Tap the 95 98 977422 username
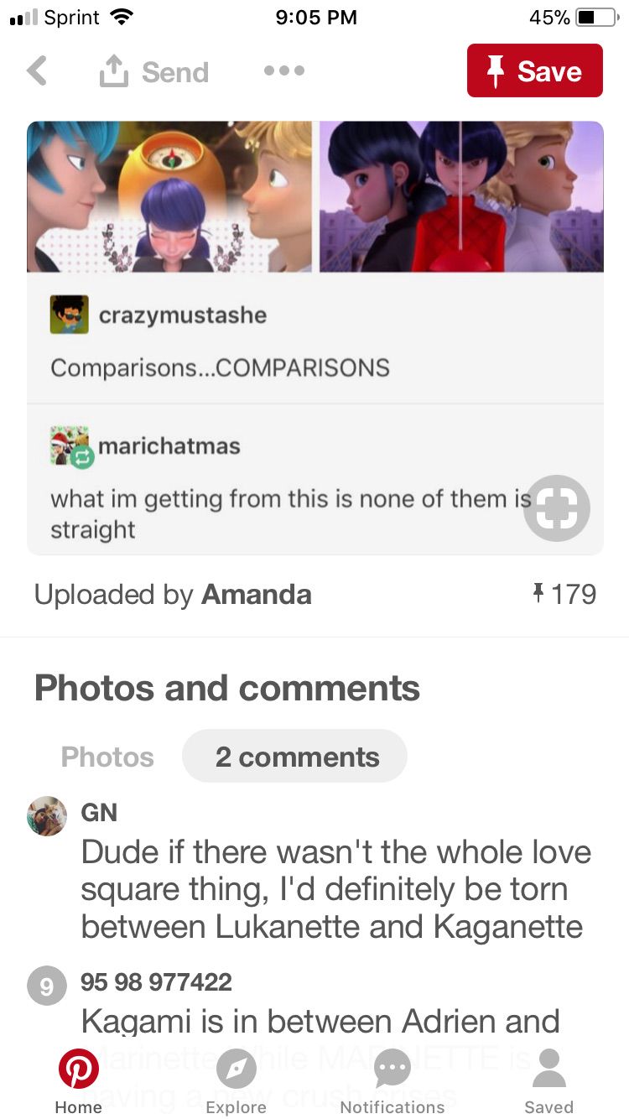This screenshot has height=1119, width=629. point(156,981)
